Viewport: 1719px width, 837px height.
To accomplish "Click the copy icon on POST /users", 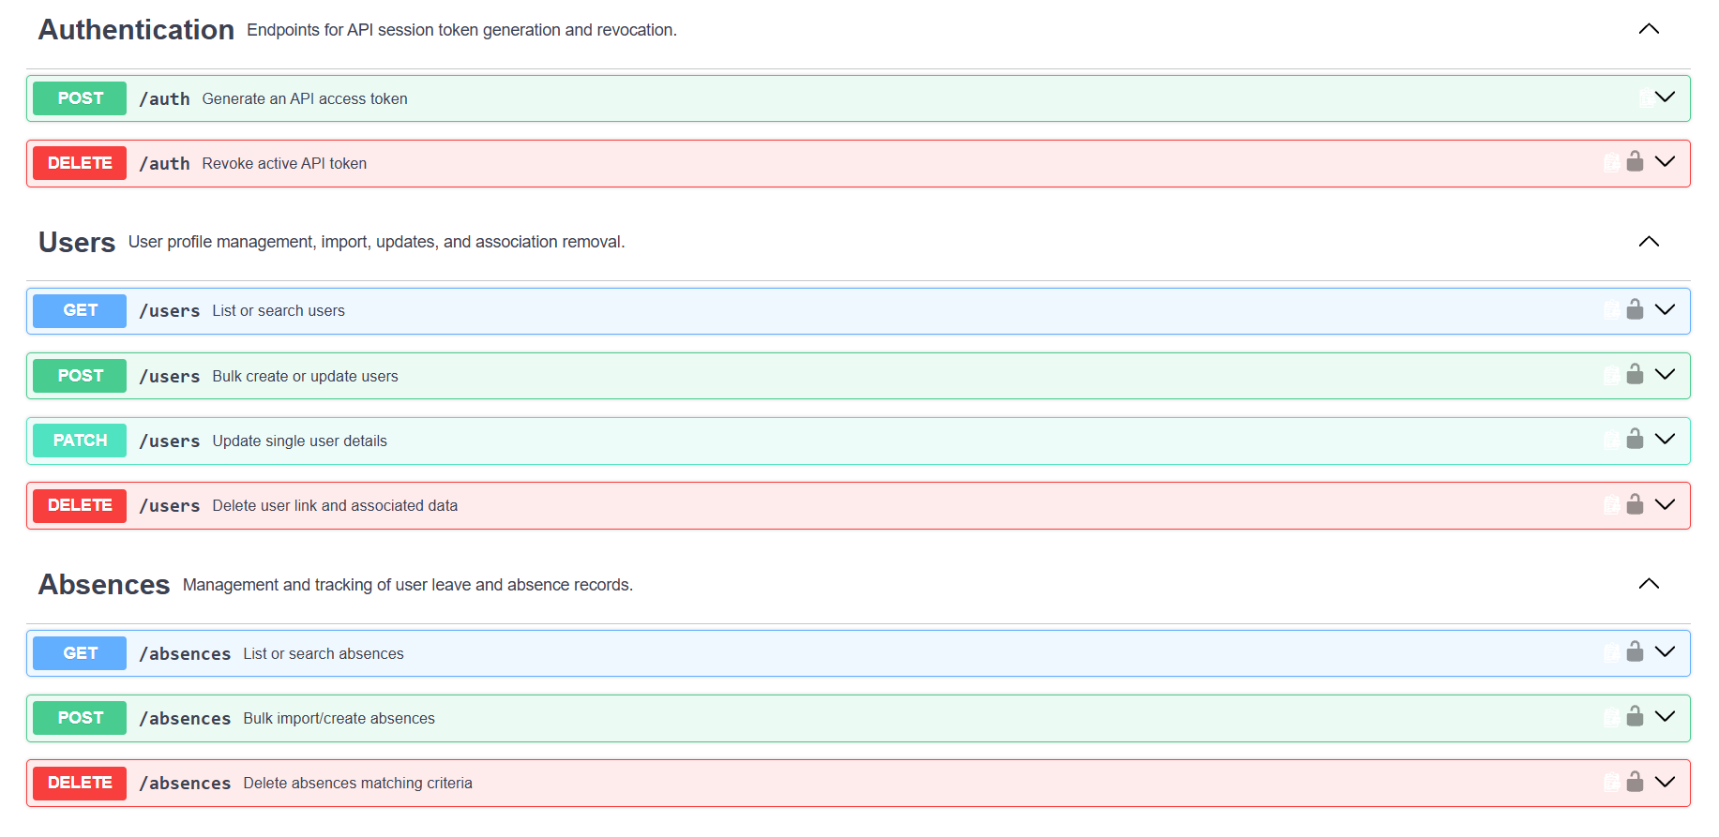I will coord(1611,375).
